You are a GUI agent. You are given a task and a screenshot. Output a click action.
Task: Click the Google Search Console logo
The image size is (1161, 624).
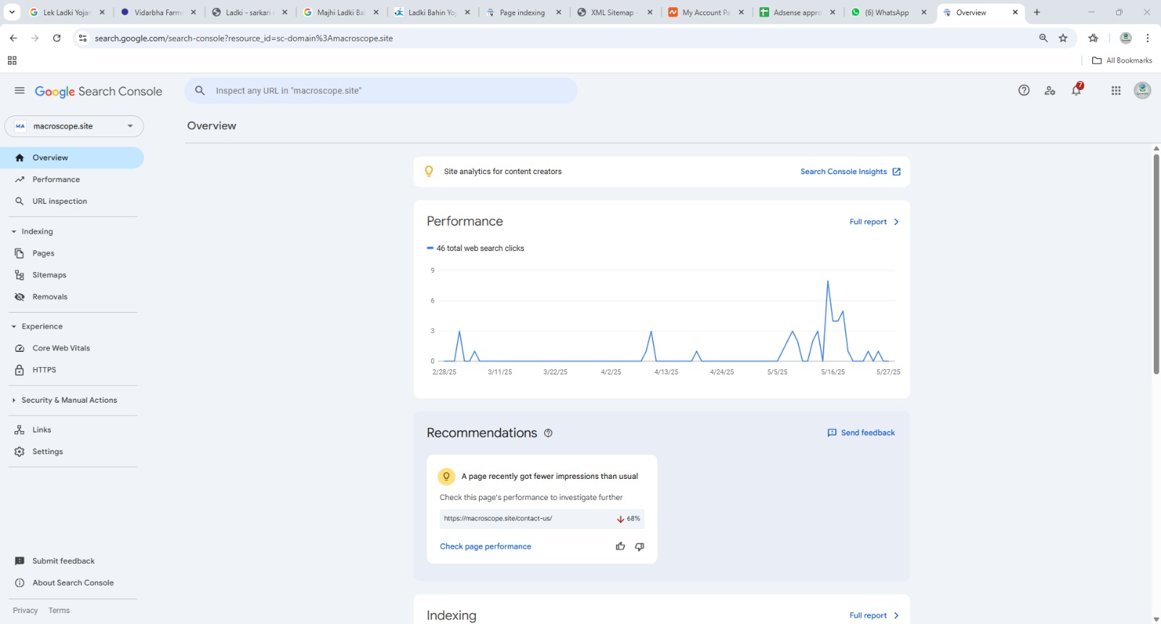click(99, 91)
